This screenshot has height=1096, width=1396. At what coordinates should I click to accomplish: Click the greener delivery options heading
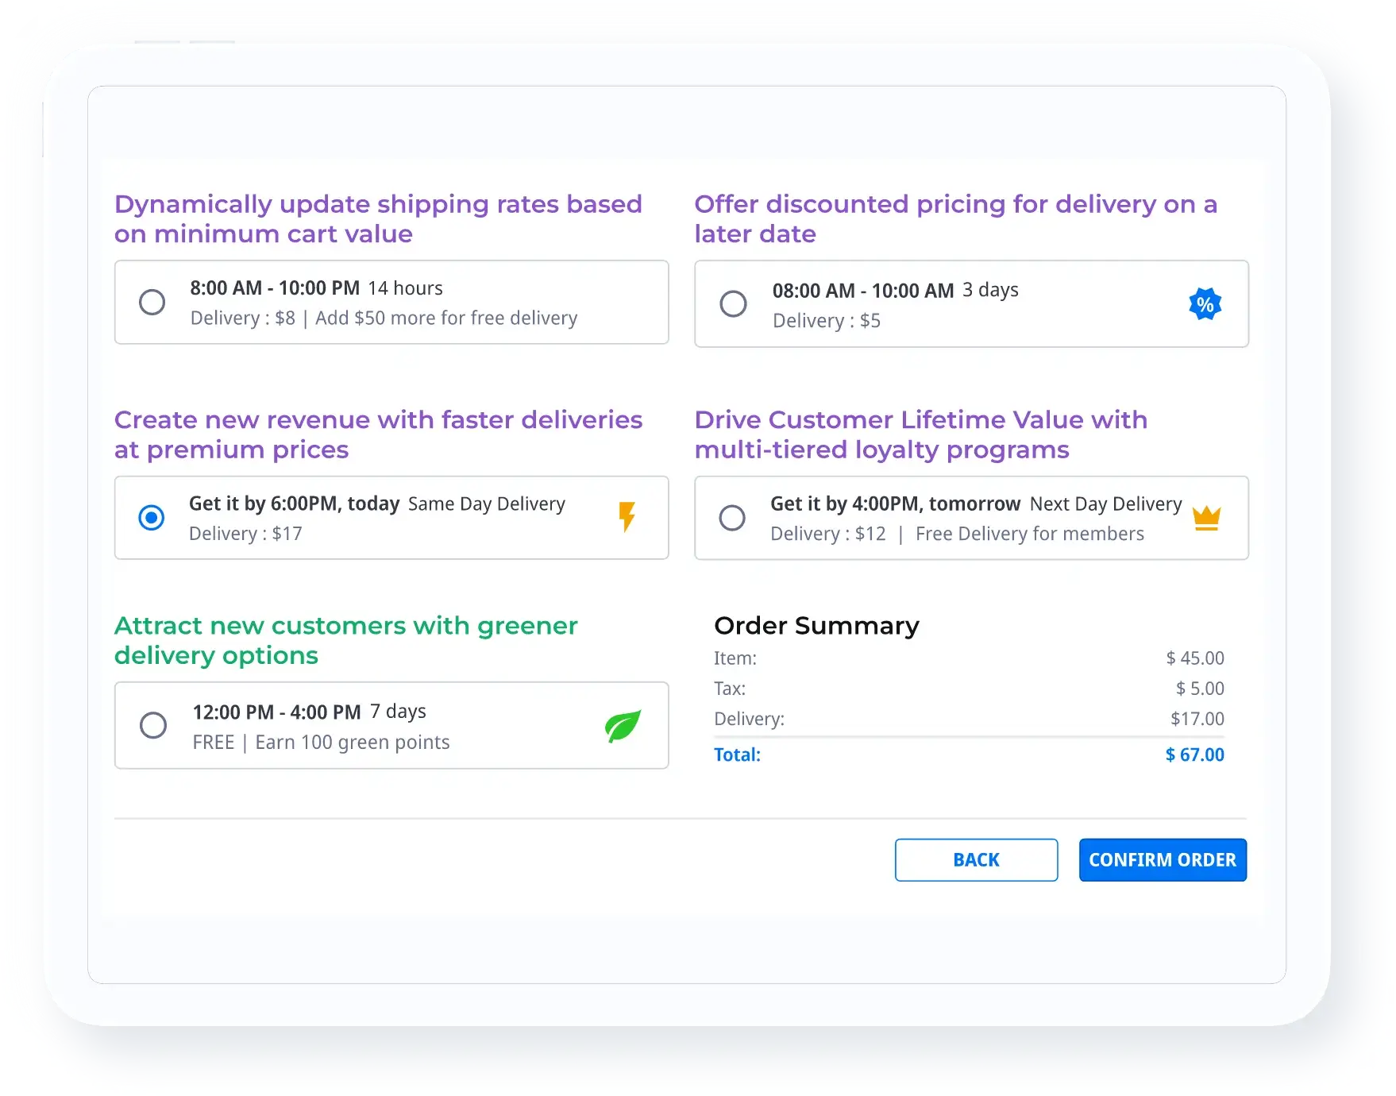tap(345, 640)
